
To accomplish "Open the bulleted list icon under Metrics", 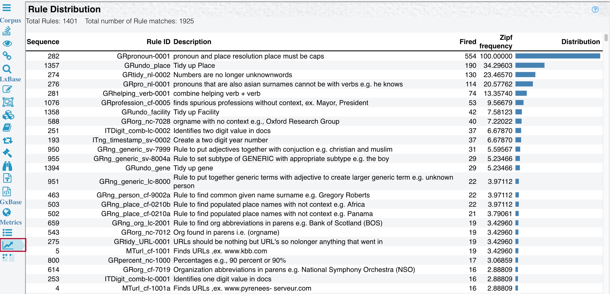I will point(7,233).
